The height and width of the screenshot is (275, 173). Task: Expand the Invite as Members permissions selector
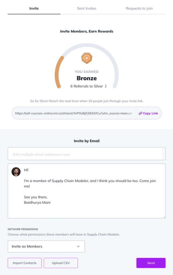click(x=46, y=247)
